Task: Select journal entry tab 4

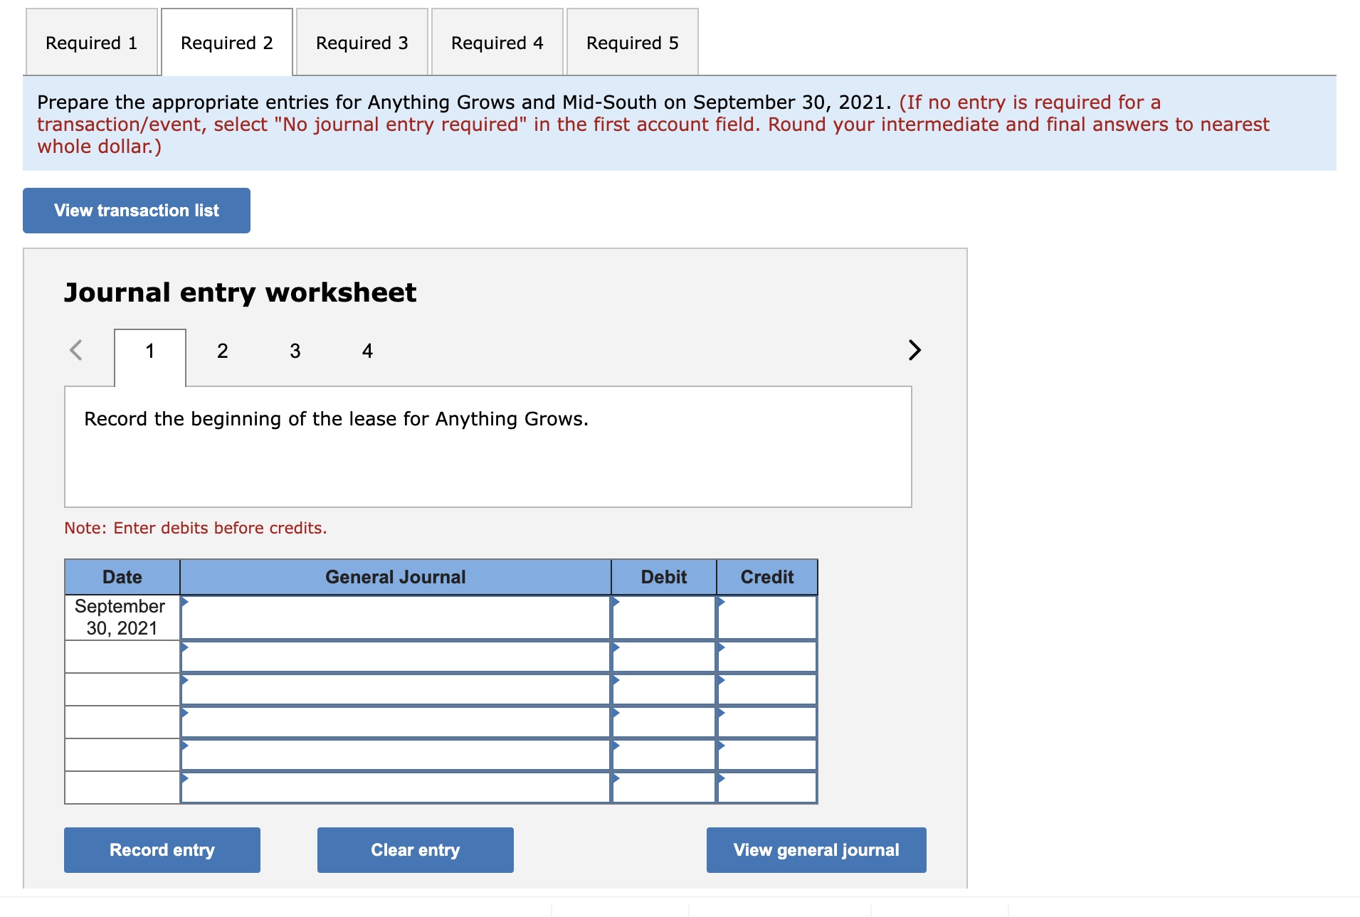Action: pos(368,351)
